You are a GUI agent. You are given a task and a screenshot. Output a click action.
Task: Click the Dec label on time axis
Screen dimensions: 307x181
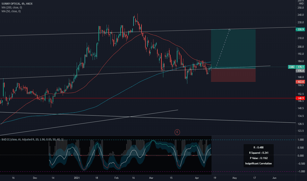[x=35, y=178]
